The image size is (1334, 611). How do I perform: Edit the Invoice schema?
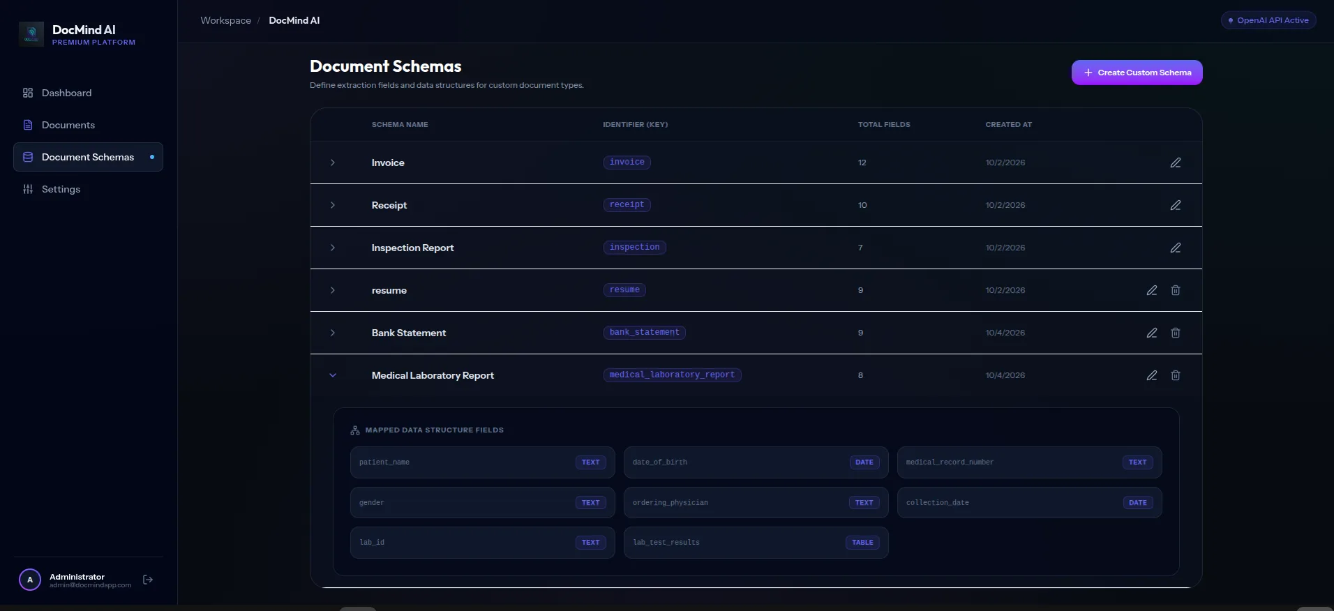point(1176,163)
